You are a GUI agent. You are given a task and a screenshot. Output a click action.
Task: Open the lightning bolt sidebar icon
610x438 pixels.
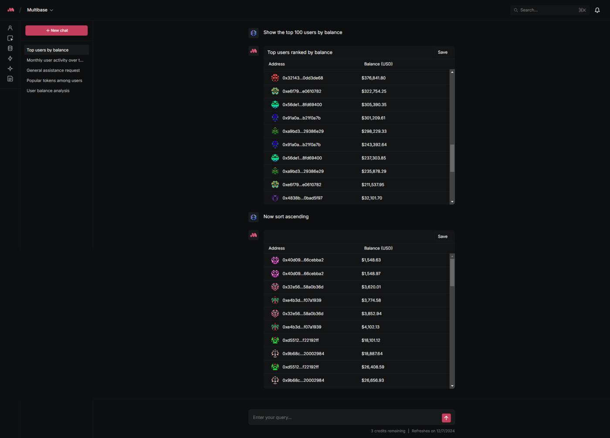[10, 58]
